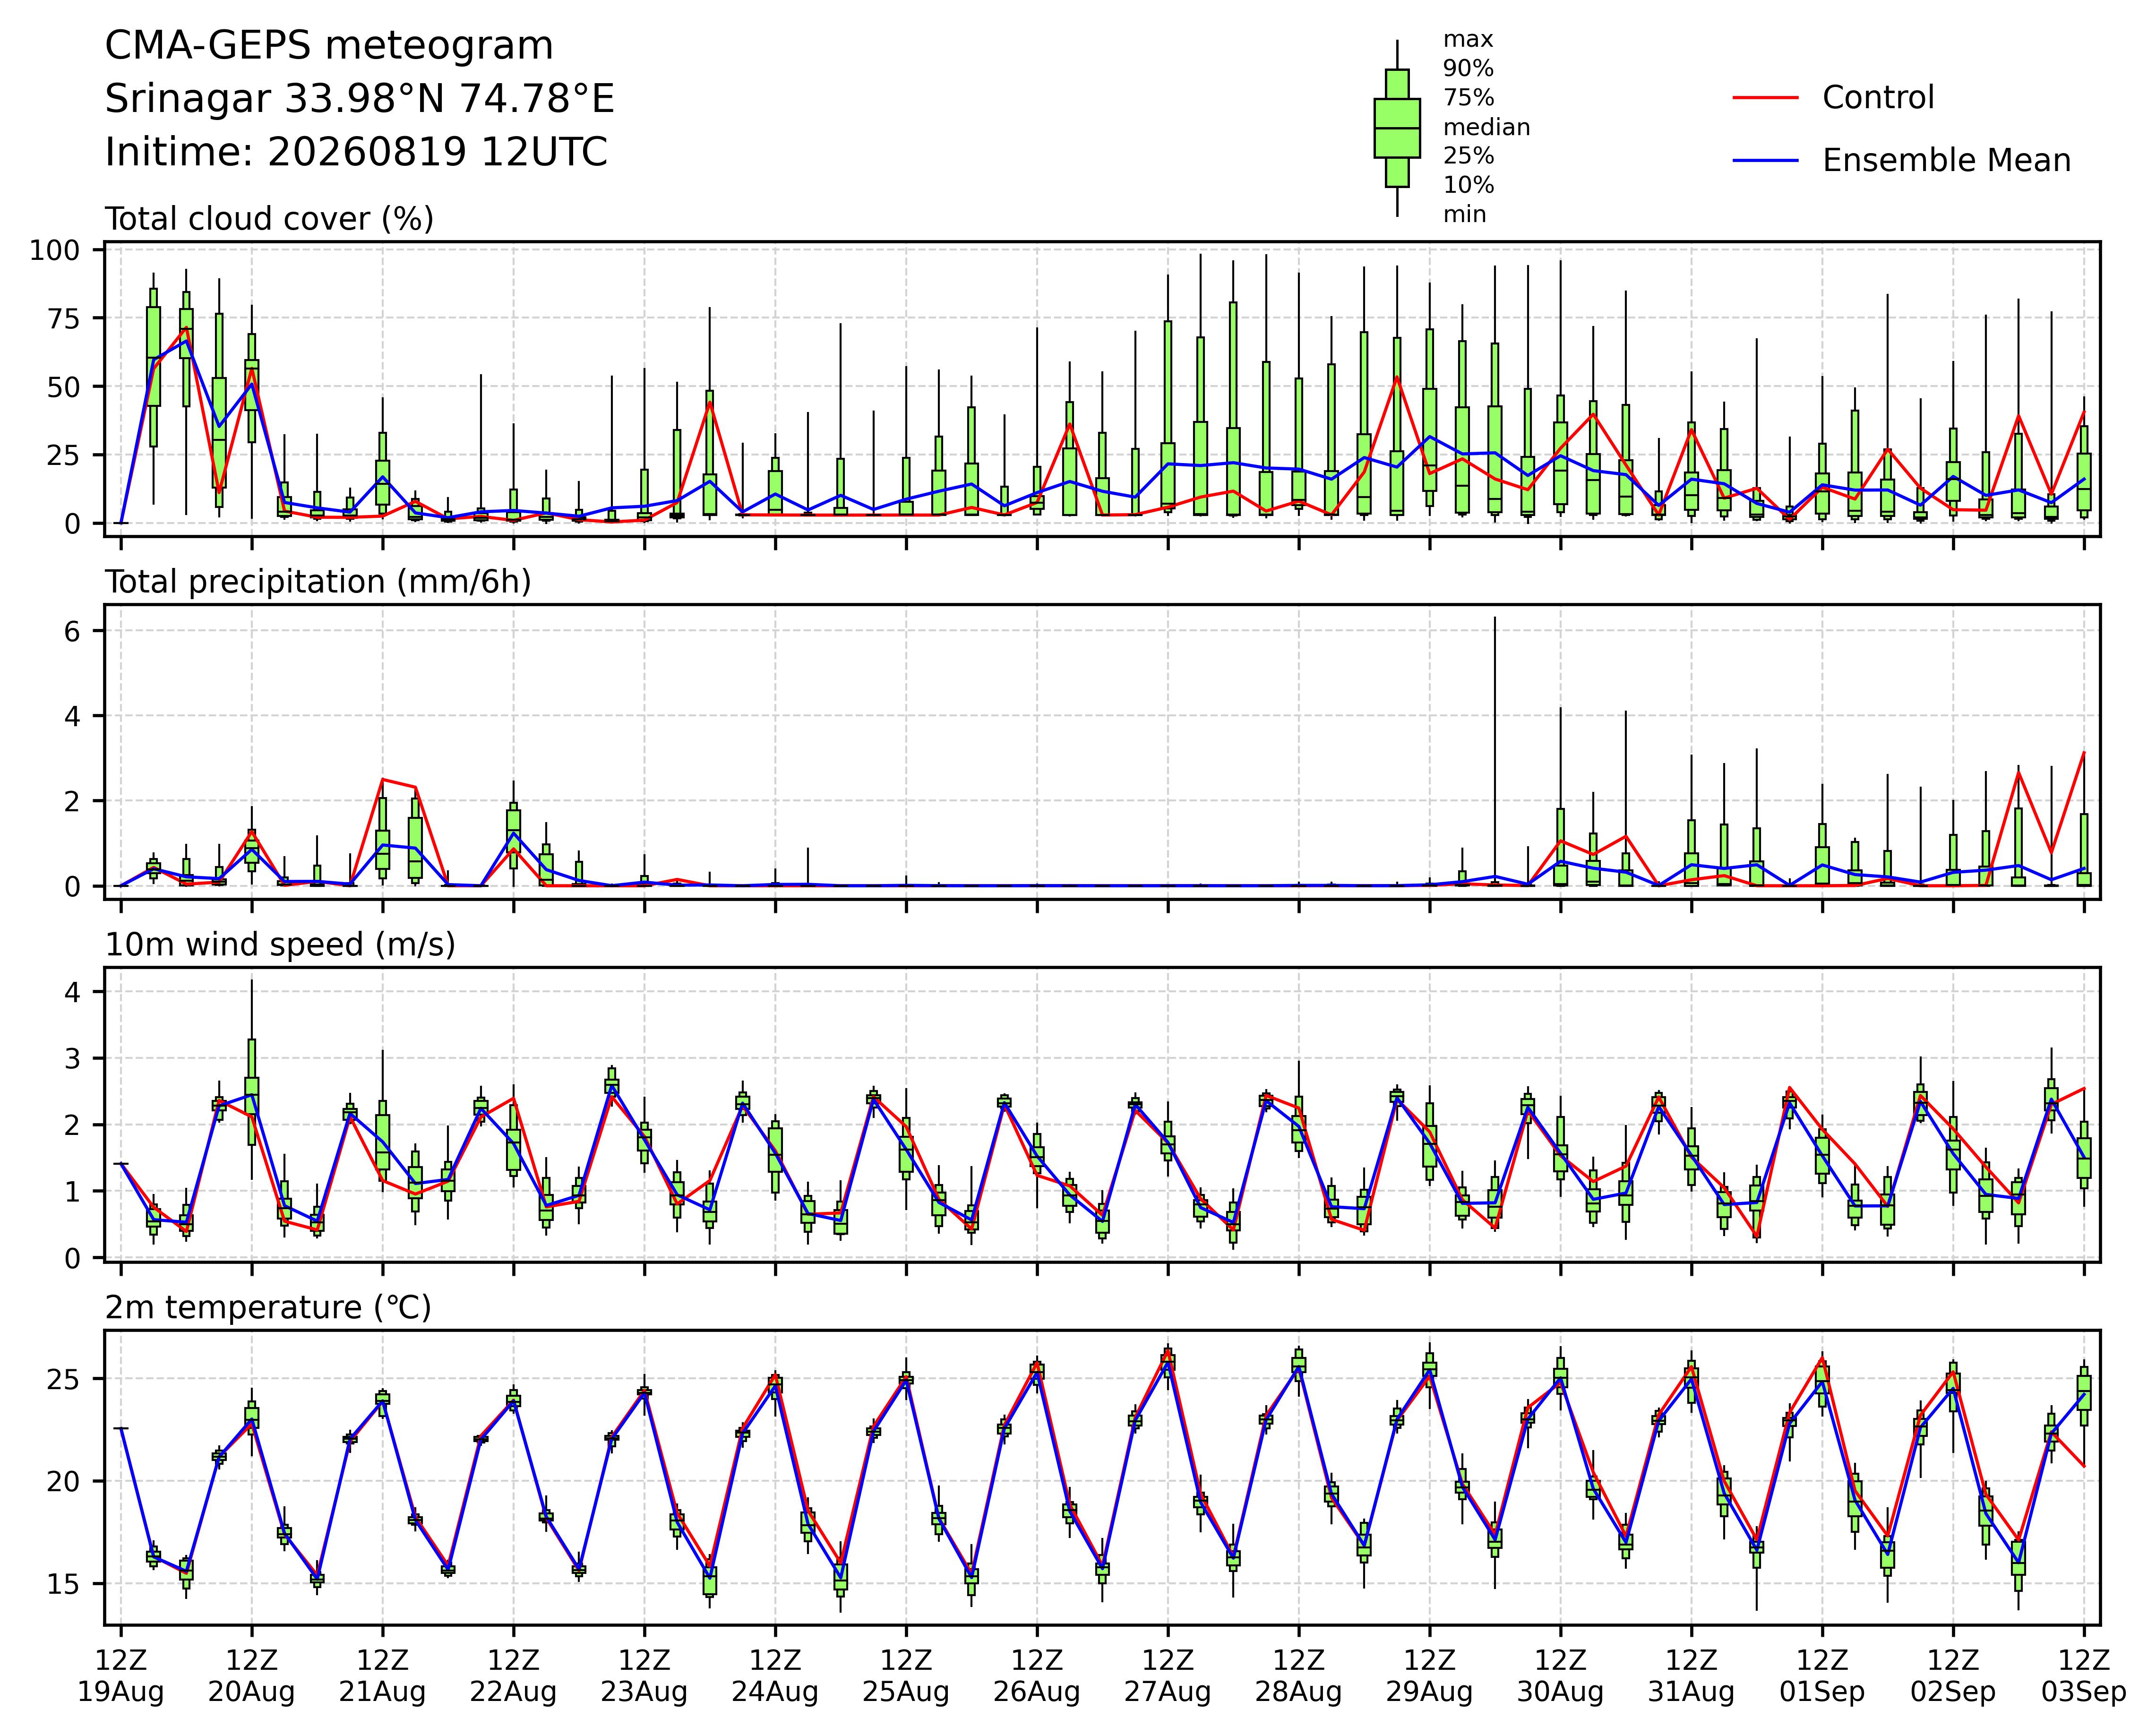Click the 12Z 01Sep time axis label
Image resolution: width=2156 pixels, height=1735 pixels.
[1822, 1676]
